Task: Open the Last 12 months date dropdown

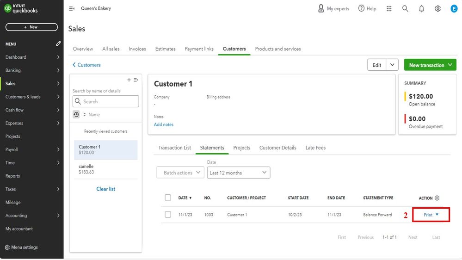Action: point(239,173)
